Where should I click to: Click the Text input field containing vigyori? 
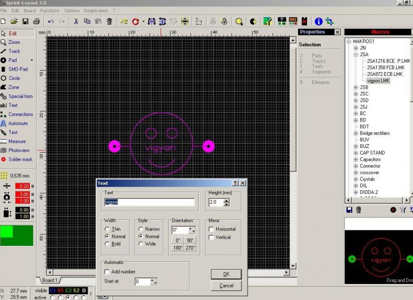click(x=149, y=202)
